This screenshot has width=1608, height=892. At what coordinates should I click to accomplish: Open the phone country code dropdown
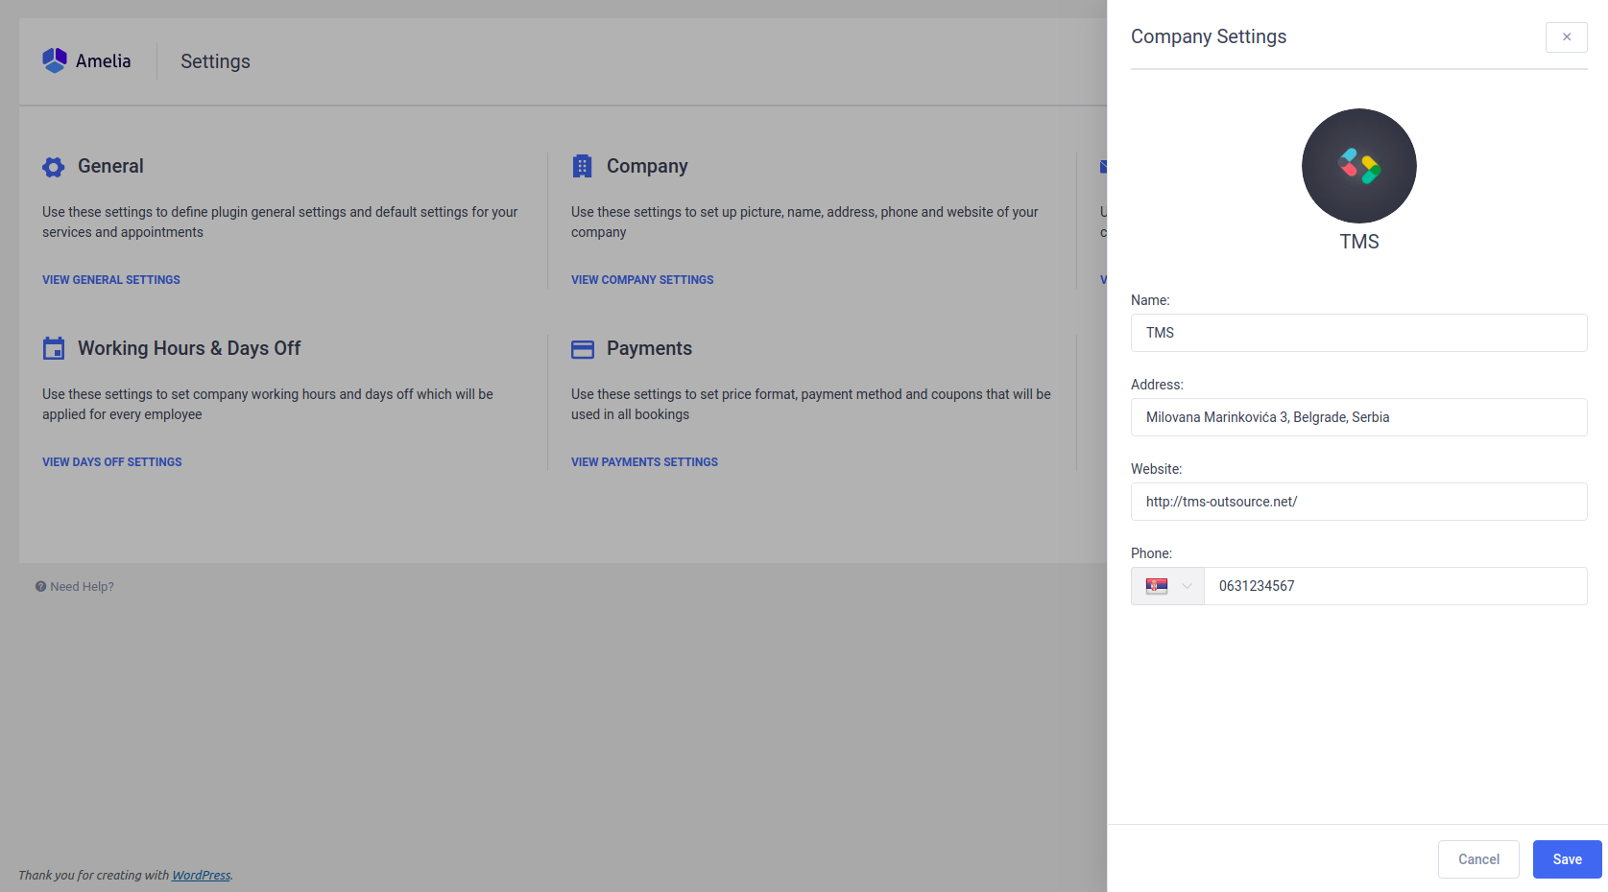tap(1187, 586)
